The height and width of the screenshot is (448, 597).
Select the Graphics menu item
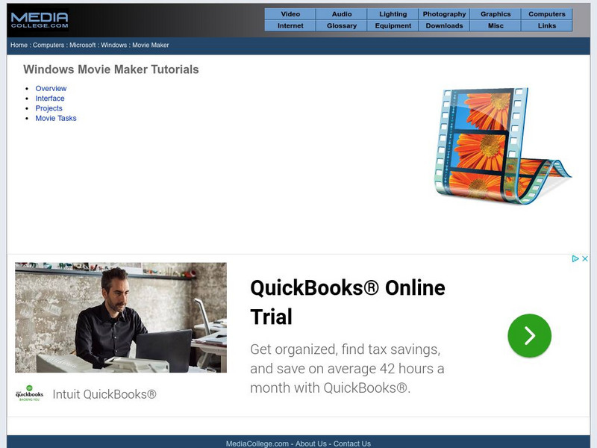[496, 14]
